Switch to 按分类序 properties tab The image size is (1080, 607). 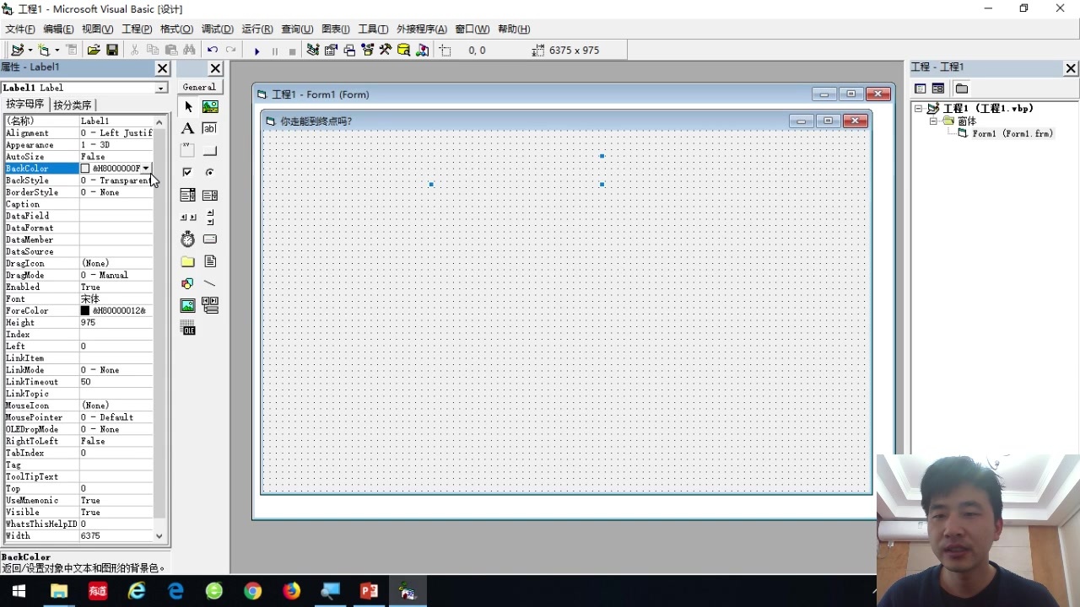point(73,105)
